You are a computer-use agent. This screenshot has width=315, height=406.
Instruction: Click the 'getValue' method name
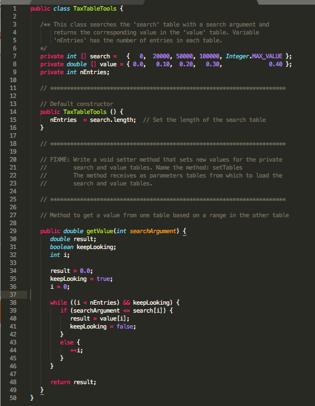coord(100,231)
